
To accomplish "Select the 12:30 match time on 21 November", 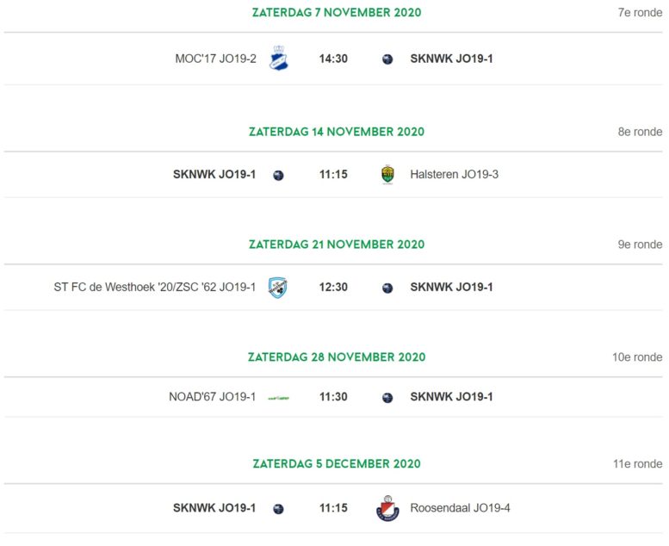I will (x=333, y=287).
